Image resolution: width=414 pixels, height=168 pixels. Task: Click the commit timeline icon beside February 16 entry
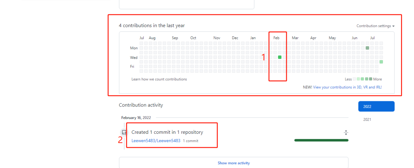click(x=124, y=132)
